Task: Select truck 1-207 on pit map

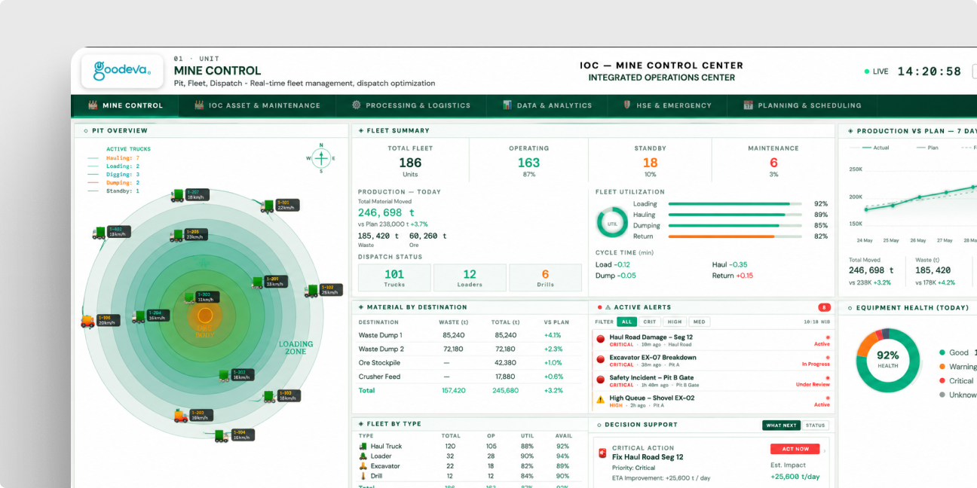Action: click(178, 196)
